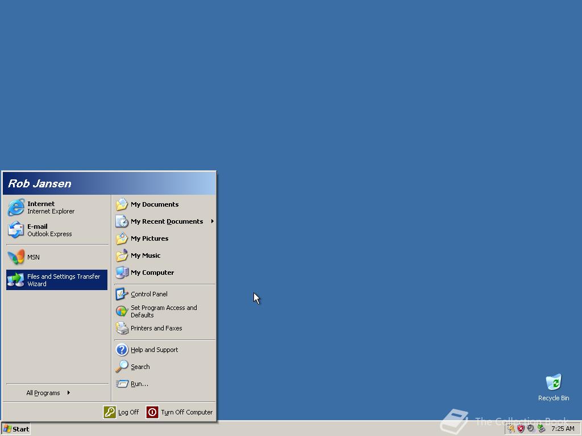Open My Computer
The width and height of the screenshot is (582, 436).
pos(165,272)
